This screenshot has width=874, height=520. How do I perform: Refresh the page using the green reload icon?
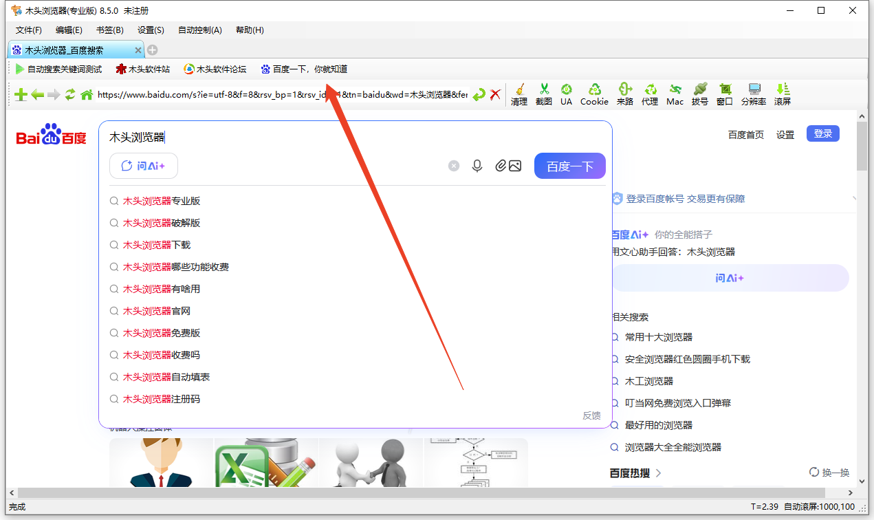[70, 95]
